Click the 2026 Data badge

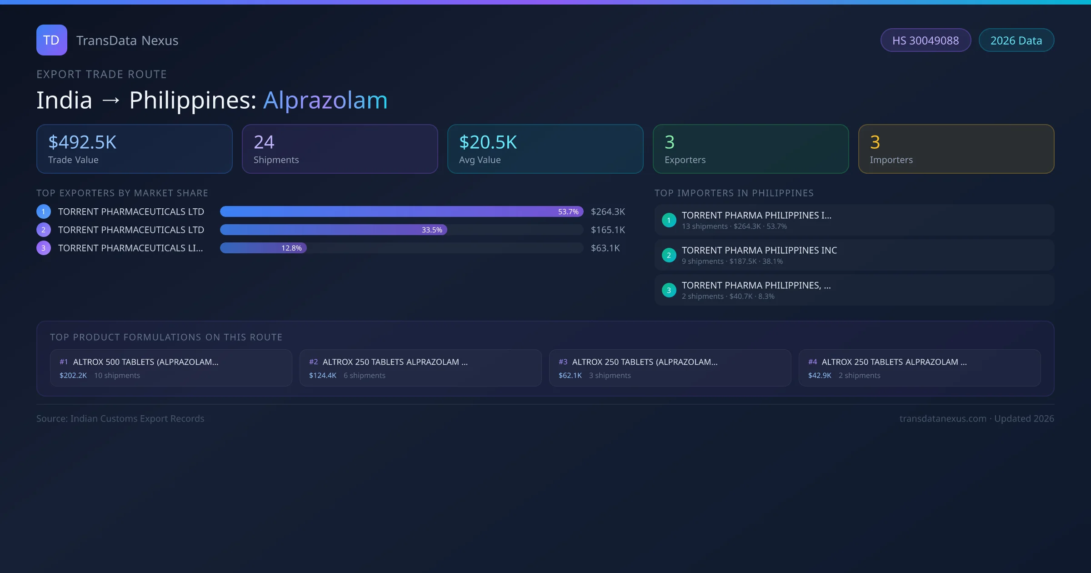coord(1016,40)
